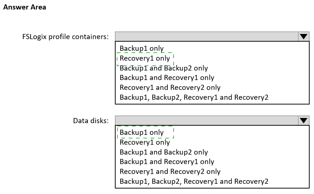Click the Data disks combo box field
Image resolution: width=314 pixels, height=194 pixels.
(206, 121)
